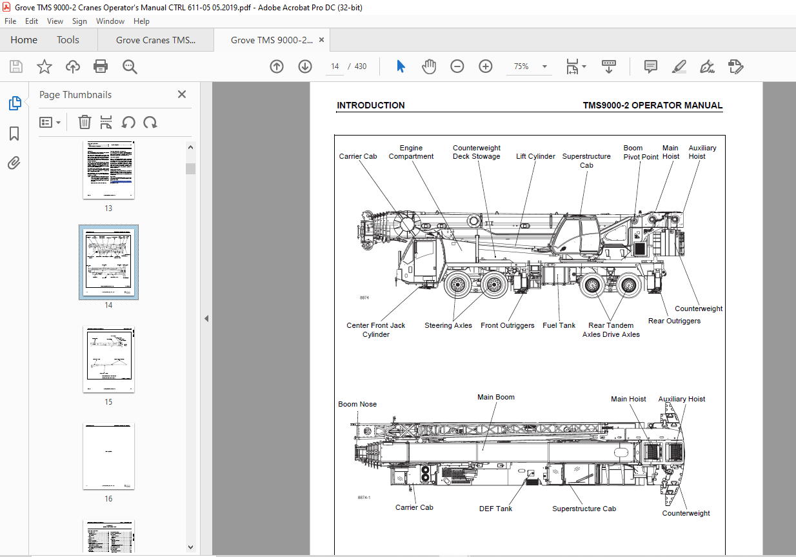Click the Boom Nose diagram label
This screenshot has height=557, width=796.
pyautogui.click(x=357, y=404)
